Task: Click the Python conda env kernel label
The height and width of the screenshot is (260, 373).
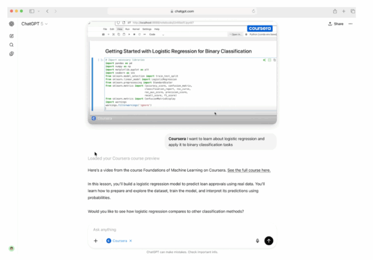Action: [262, 34]
